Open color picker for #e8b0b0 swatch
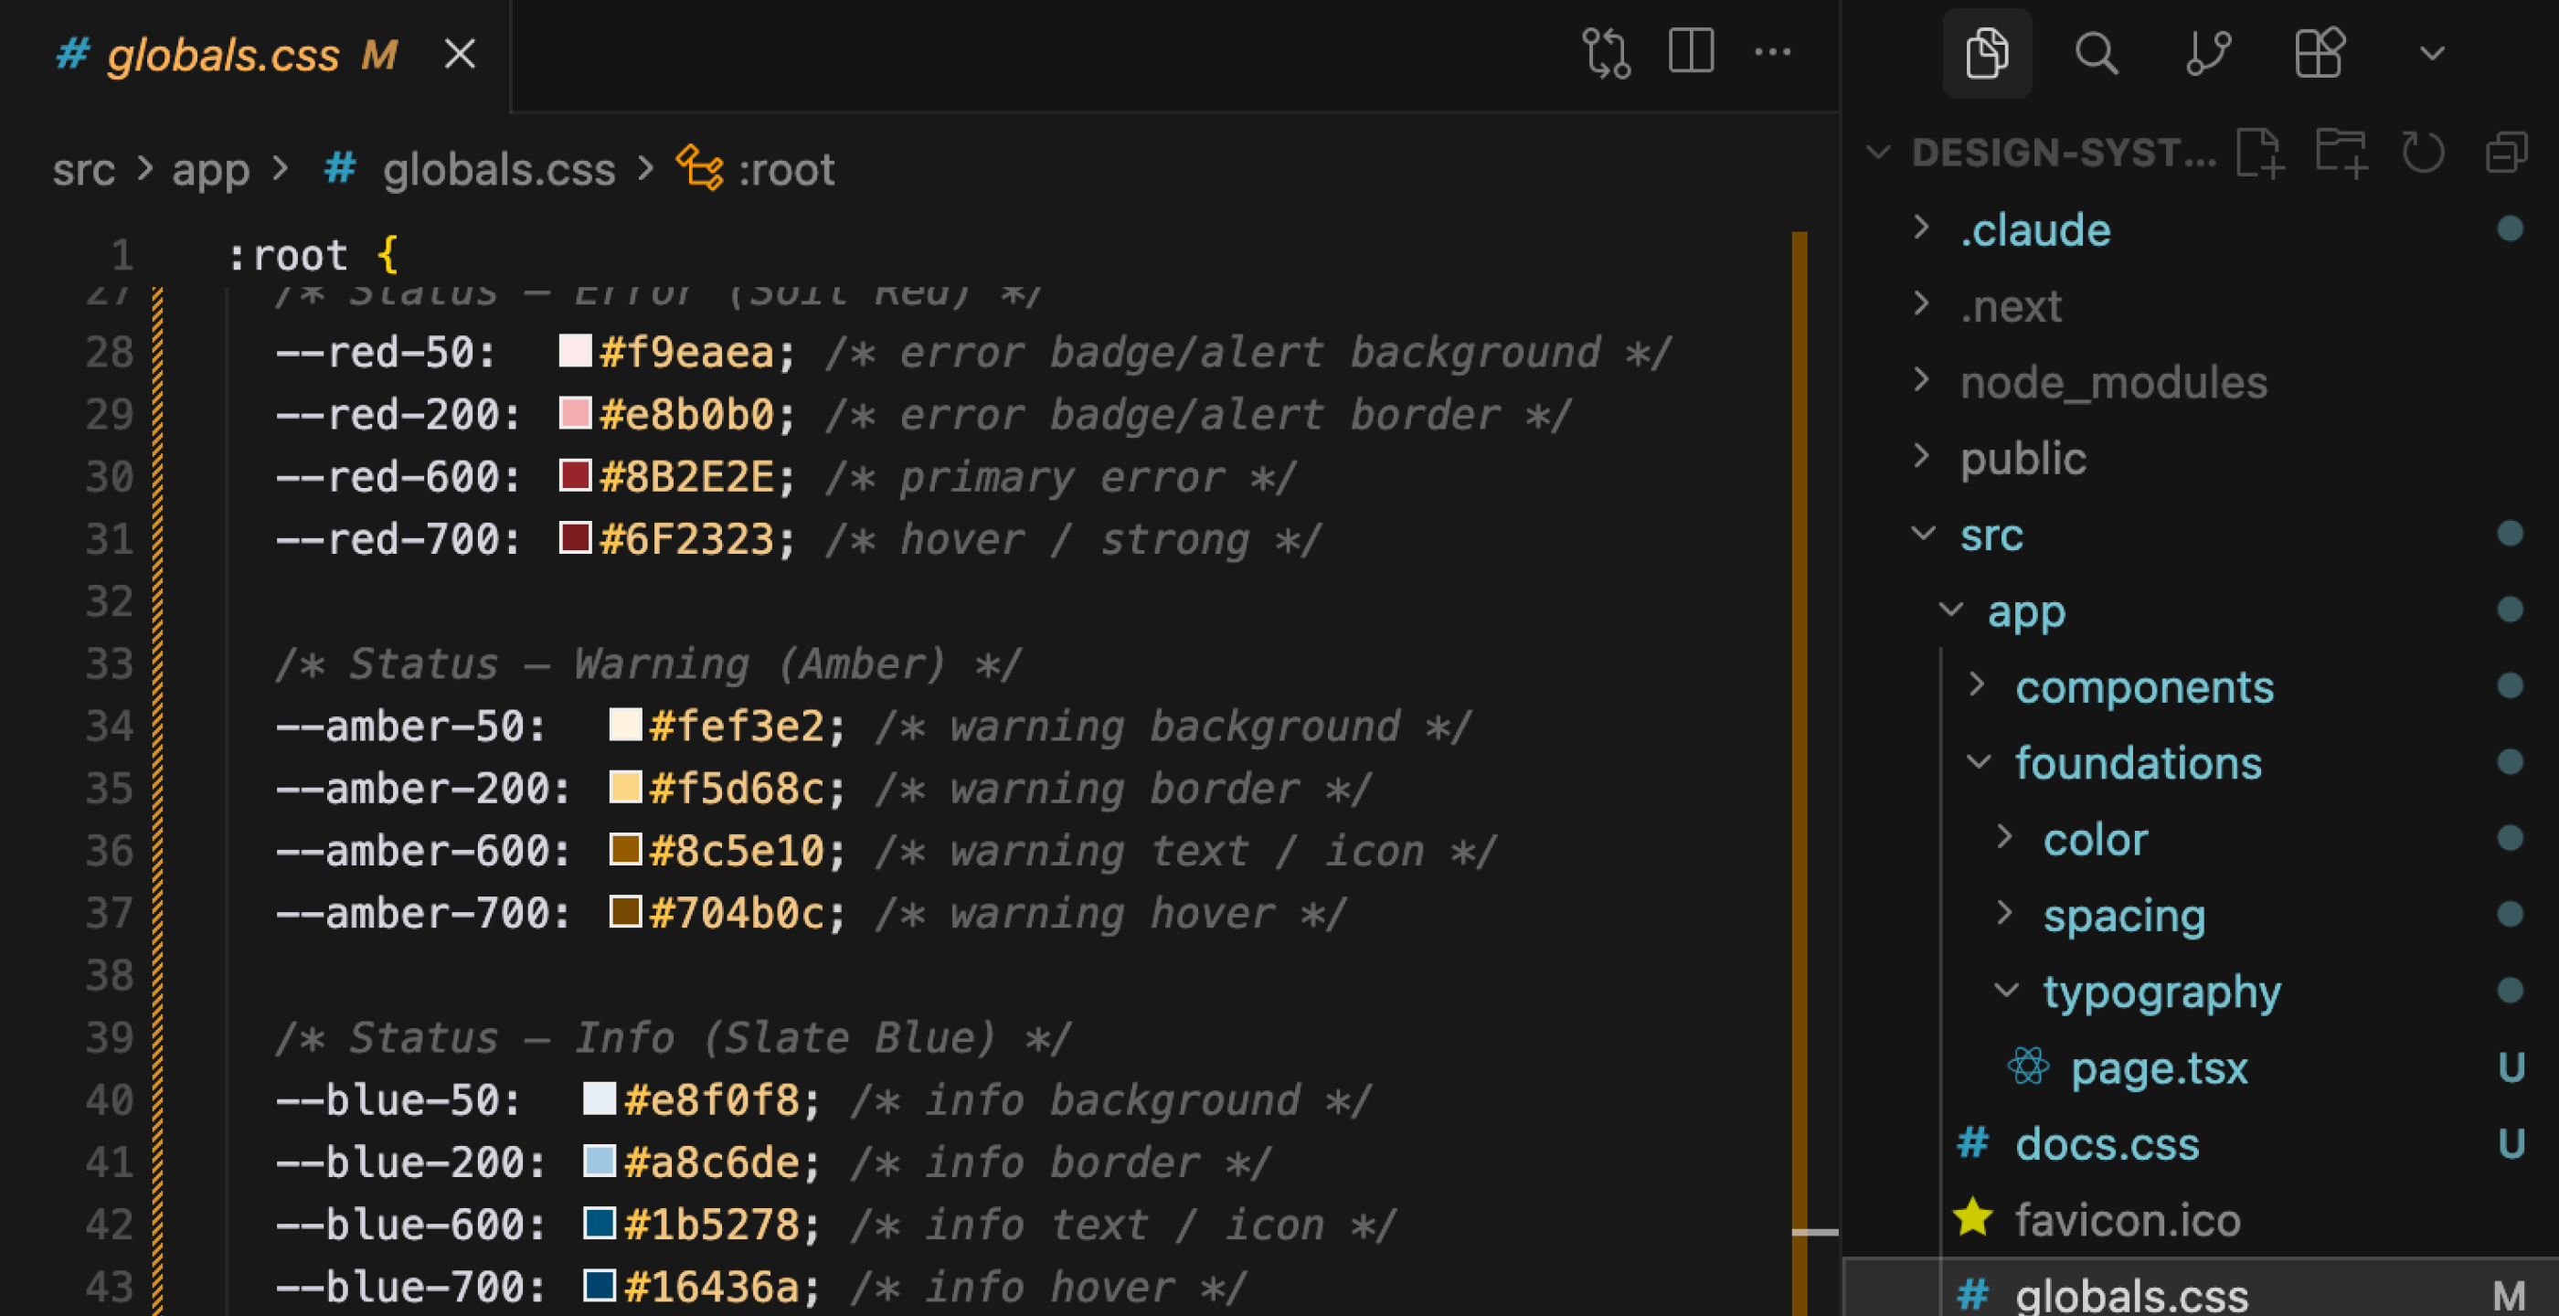 click(575, 413)
